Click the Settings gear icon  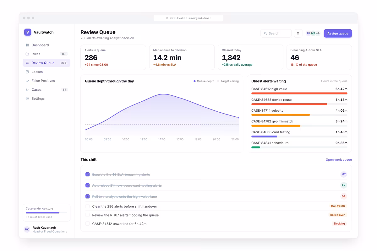[27, 99]
